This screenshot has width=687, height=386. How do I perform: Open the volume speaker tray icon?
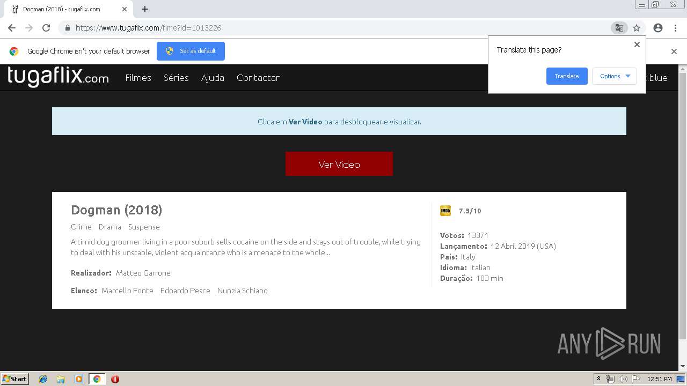click(x=623, y=379)
